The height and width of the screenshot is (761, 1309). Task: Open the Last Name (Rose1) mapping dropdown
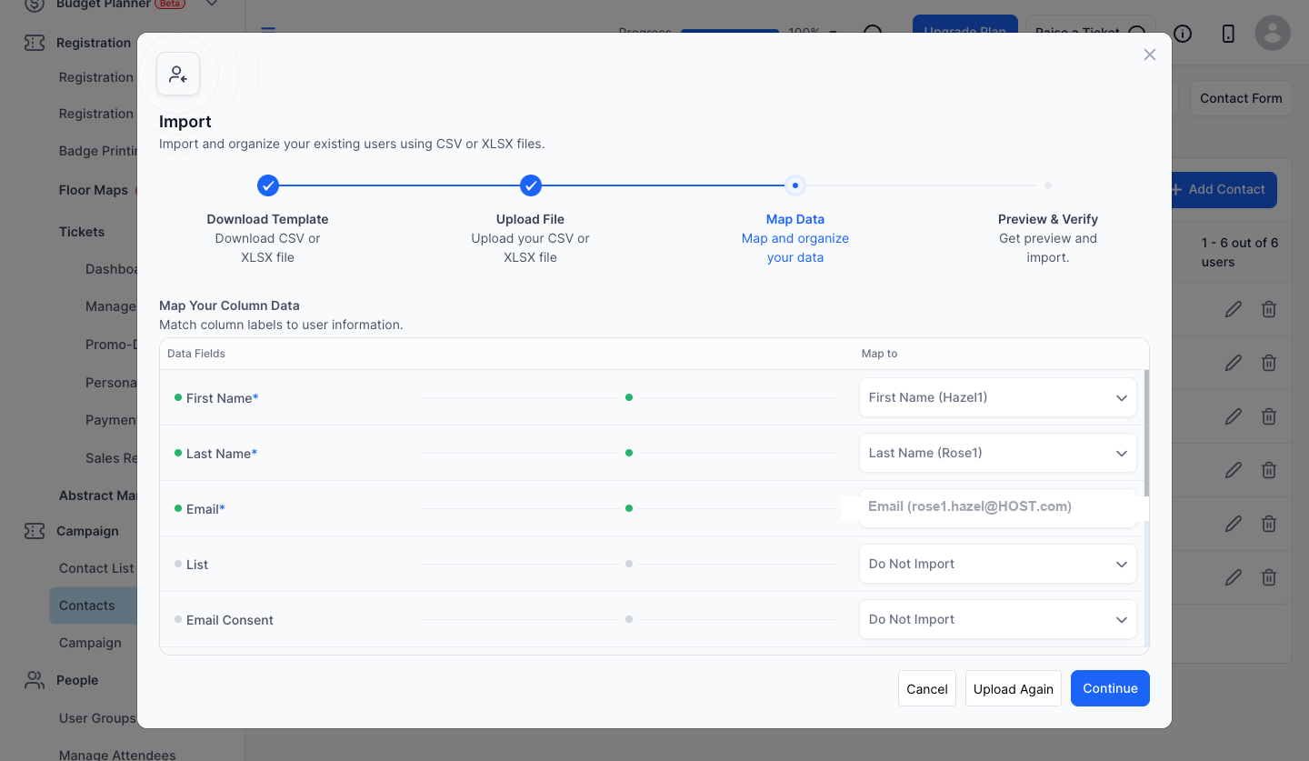(x=998, y=453)
